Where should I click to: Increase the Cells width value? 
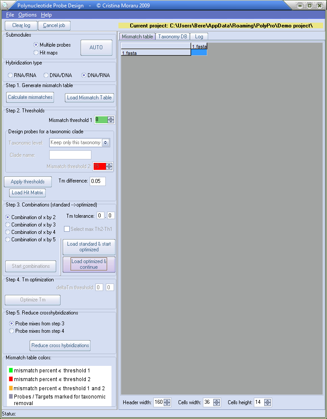tap(217, 401)
